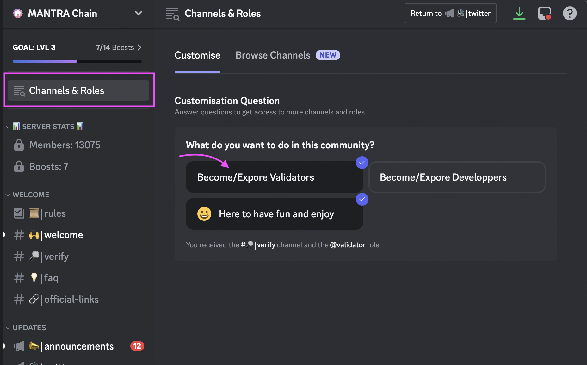Click the Channels & Roles header icon
The image size is (587, 365).
tap(172, 14)
